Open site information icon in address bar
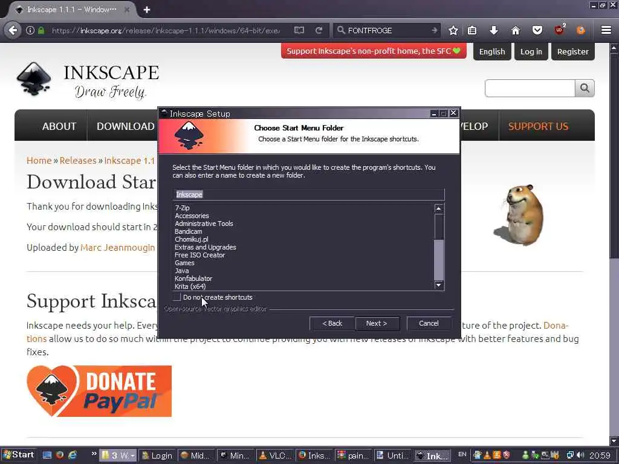This screenshot has width=619, height=464. pyautogui.click(x=30, y=30)
